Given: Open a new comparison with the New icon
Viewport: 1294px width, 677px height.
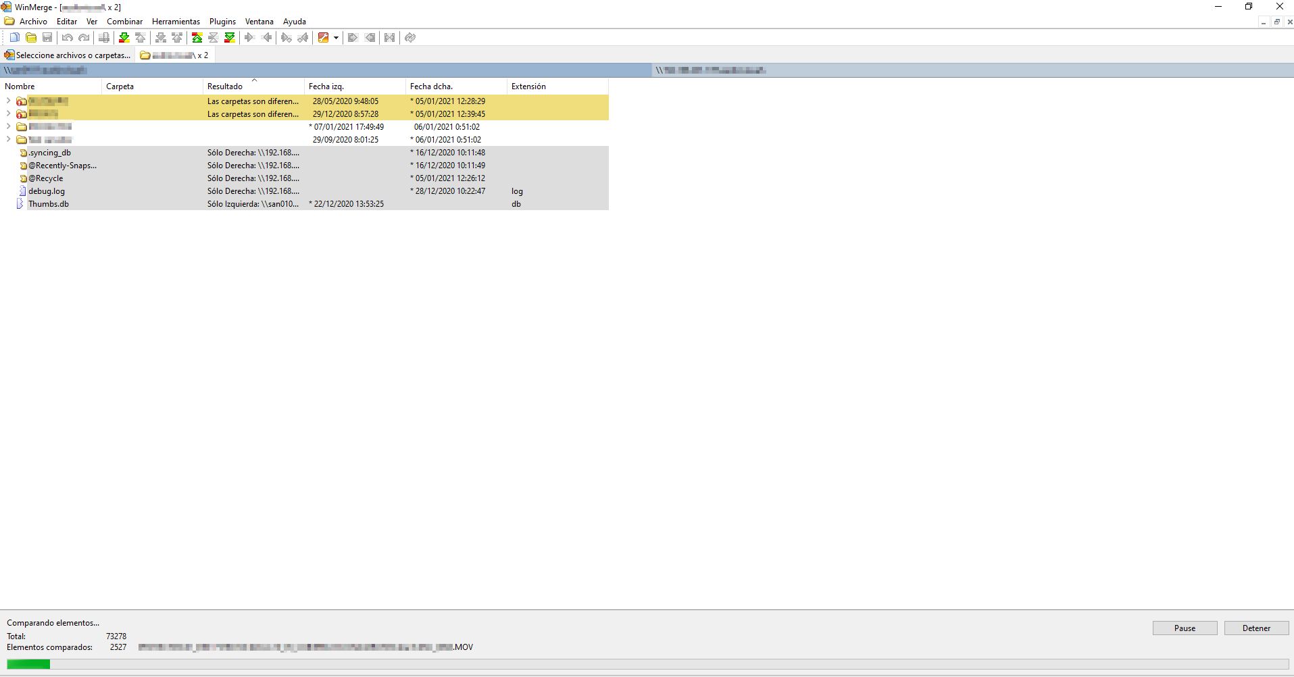Looking at the screenshot, I should 14,37.
